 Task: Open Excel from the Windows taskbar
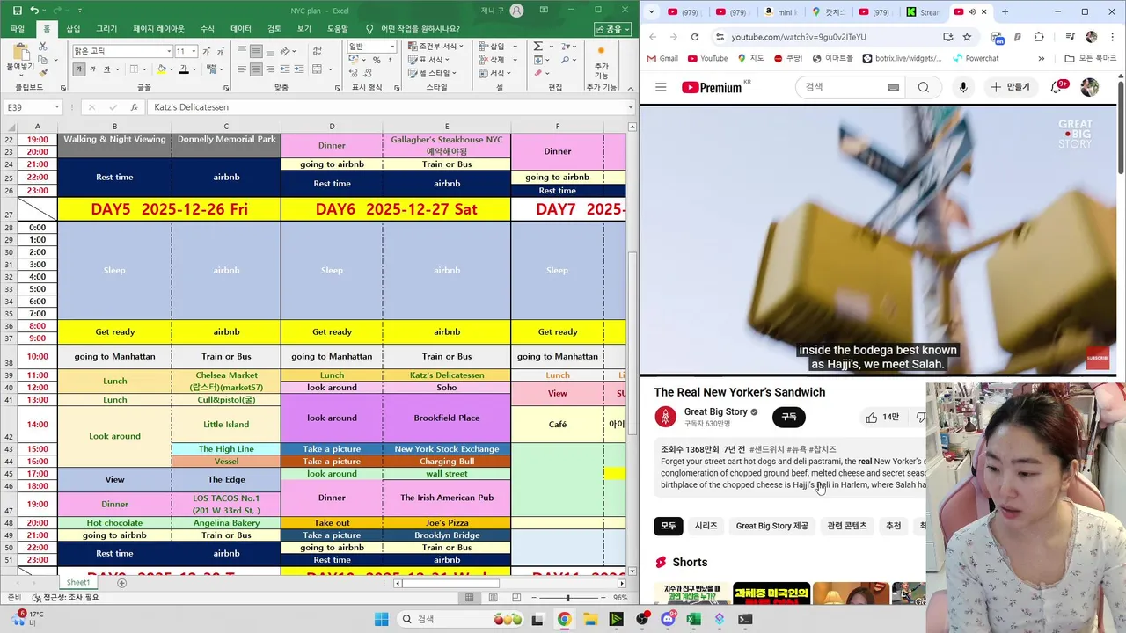point(693,619)
